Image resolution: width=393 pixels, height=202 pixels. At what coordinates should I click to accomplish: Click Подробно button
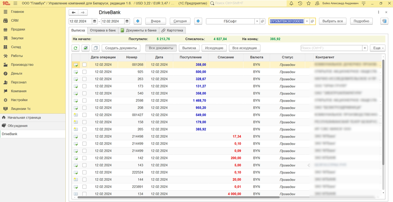(361, 21)
